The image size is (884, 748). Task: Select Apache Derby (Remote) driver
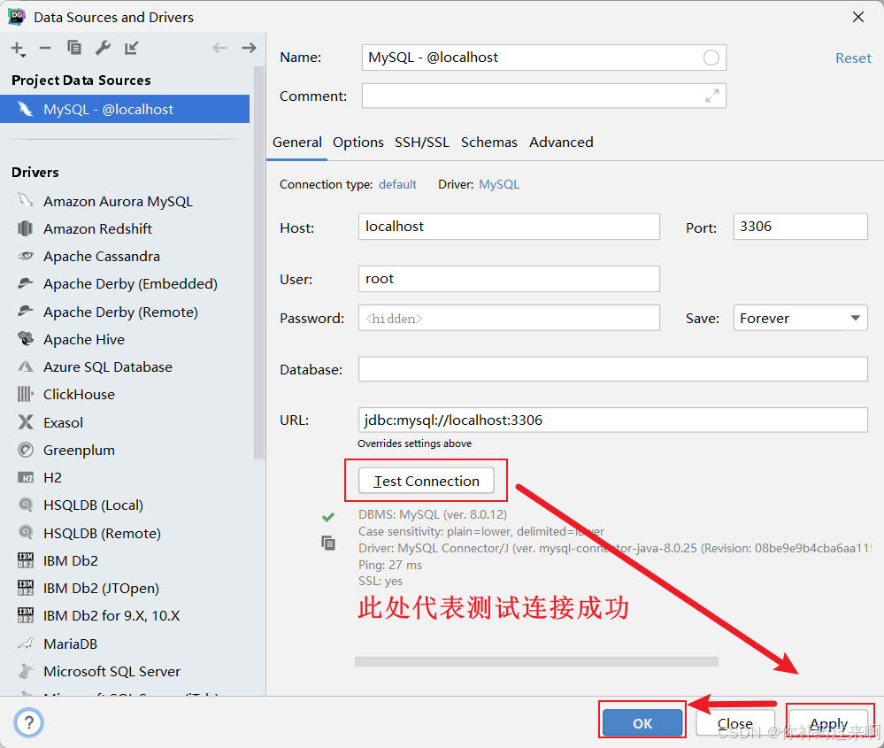[120, 312]
